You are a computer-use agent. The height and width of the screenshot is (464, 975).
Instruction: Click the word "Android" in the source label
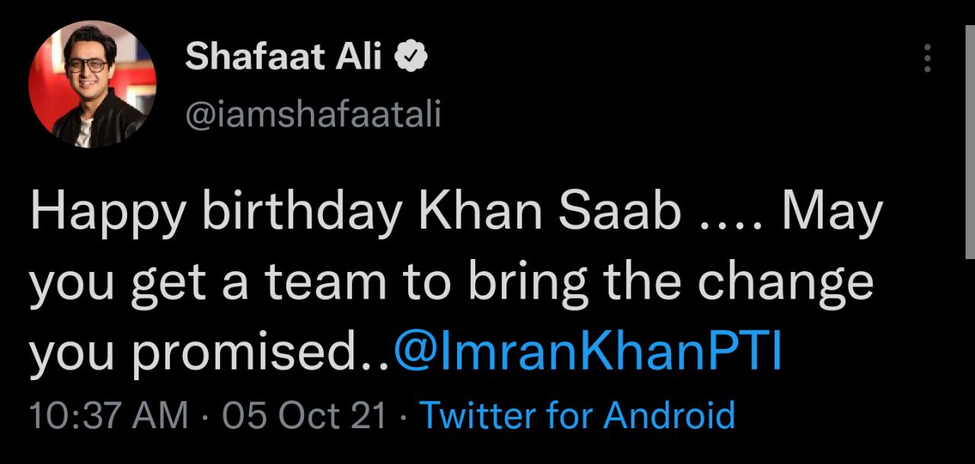coord(670,416)
